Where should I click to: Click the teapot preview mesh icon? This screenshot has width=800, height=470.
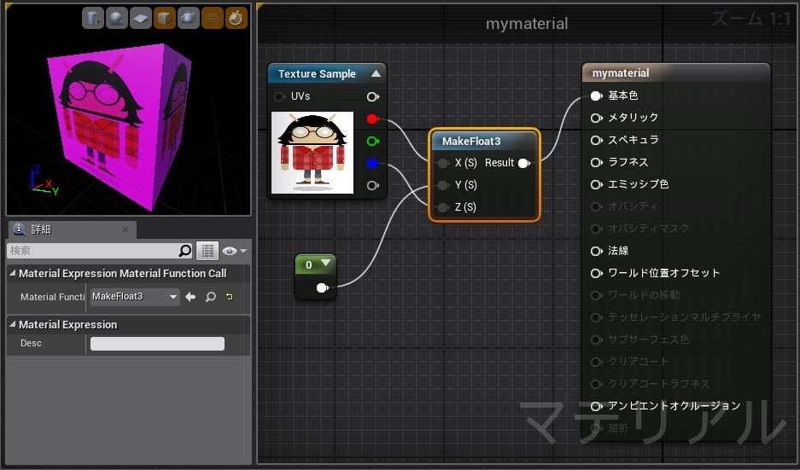point(189,18)
